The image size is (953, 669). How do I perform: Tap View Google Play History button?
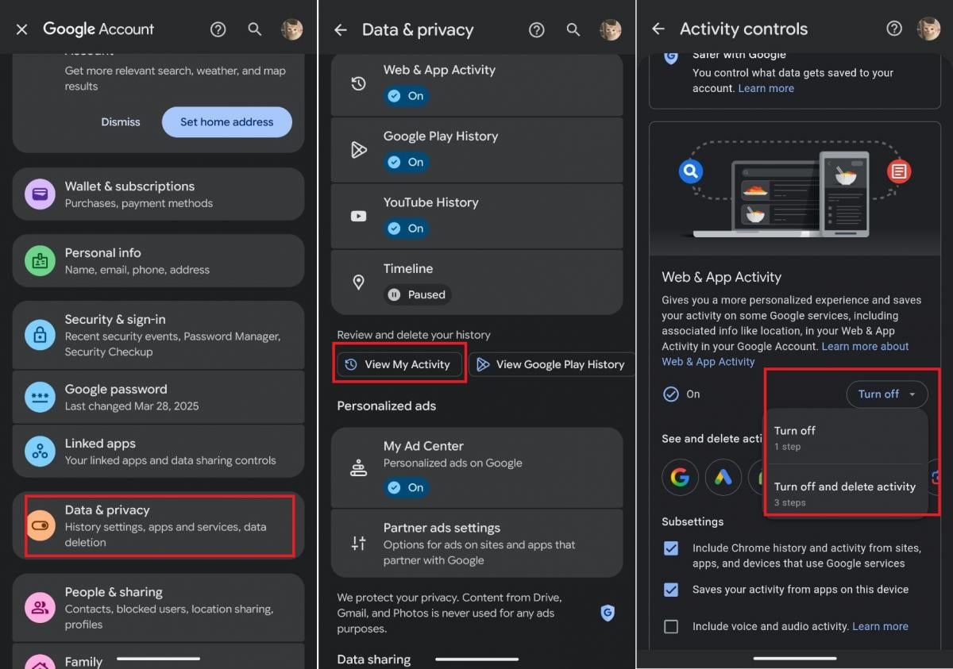[551, 364]
